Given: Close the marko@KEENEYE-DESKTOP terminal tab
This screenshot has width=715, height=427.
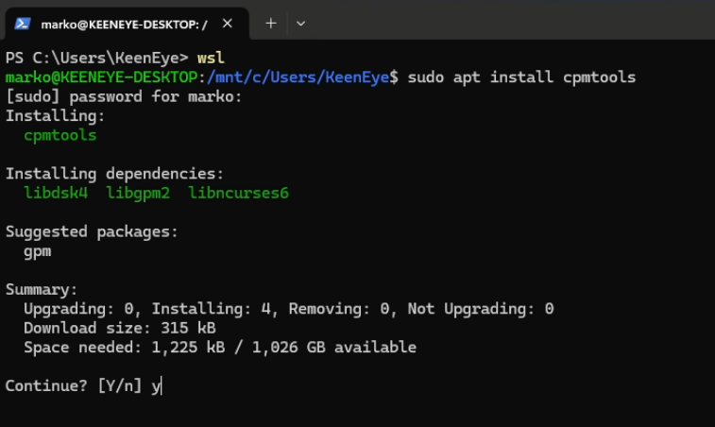Looking at the screenshot, I should (x=229, y=24).
